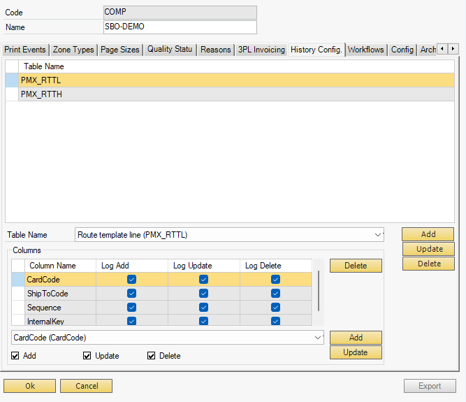Select the Print Events tab
This screenshot has height=402, width=466.
pos(25,50)
